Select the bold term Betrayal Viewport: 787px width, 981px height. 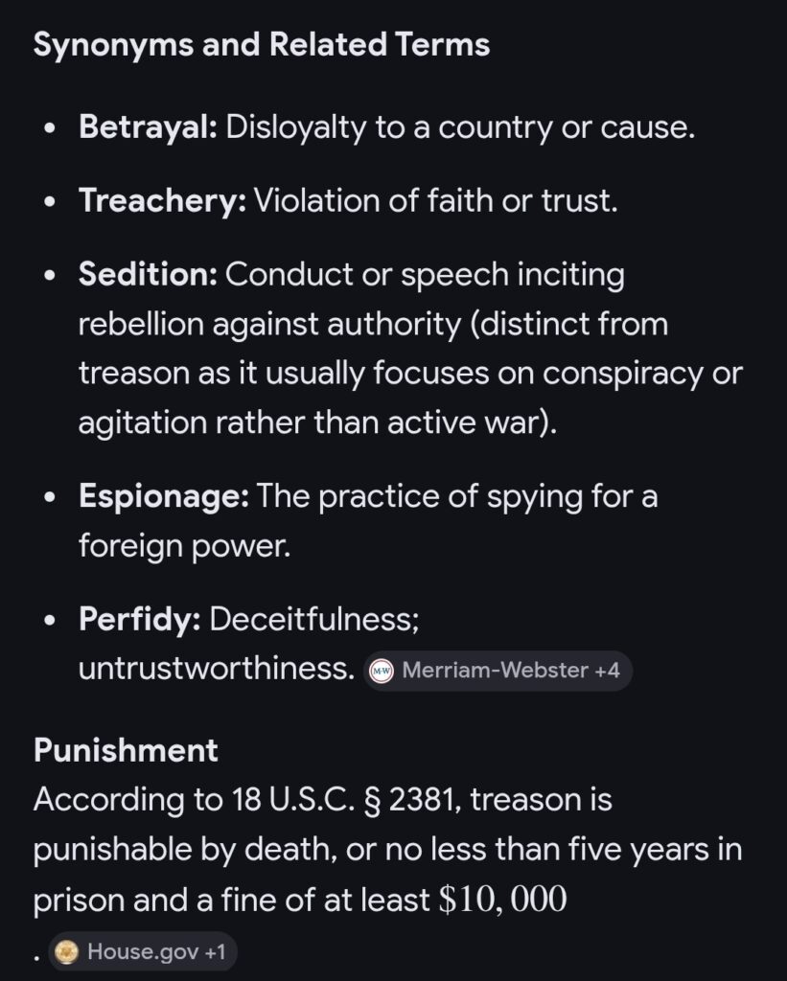pyautogui.click(x=149, y=127)
